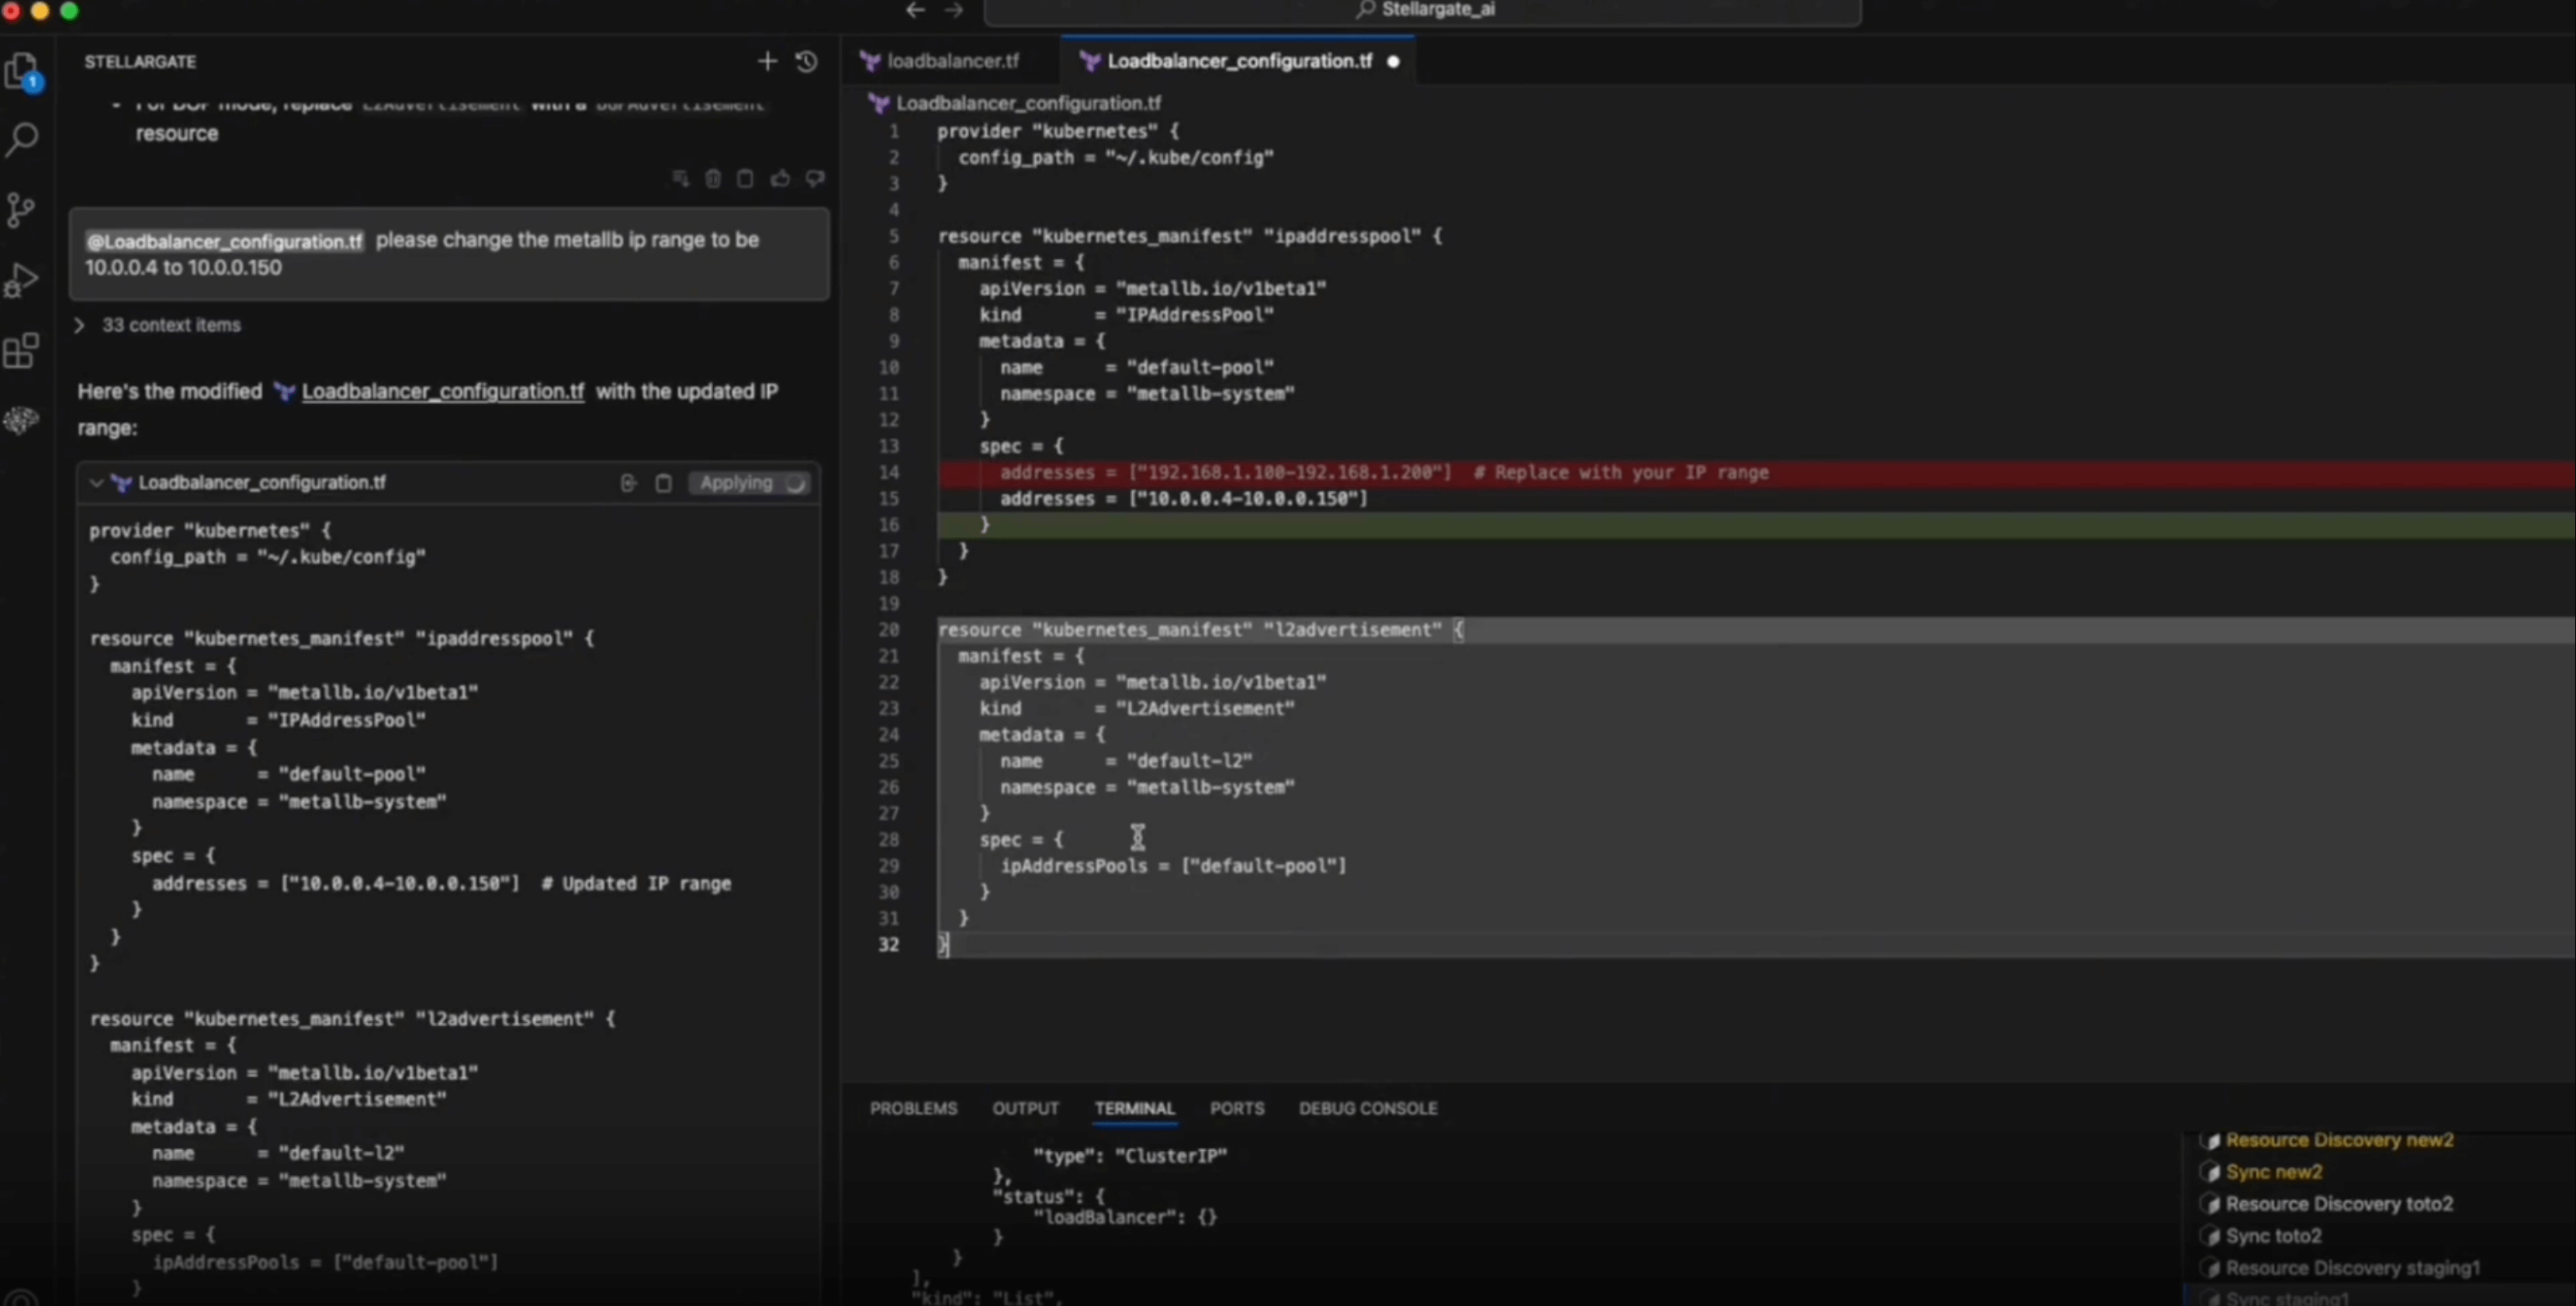Click the Stellargate_ai search bar
The height and width of the screenshot is (1306, 2576).
pos(1422,11)
